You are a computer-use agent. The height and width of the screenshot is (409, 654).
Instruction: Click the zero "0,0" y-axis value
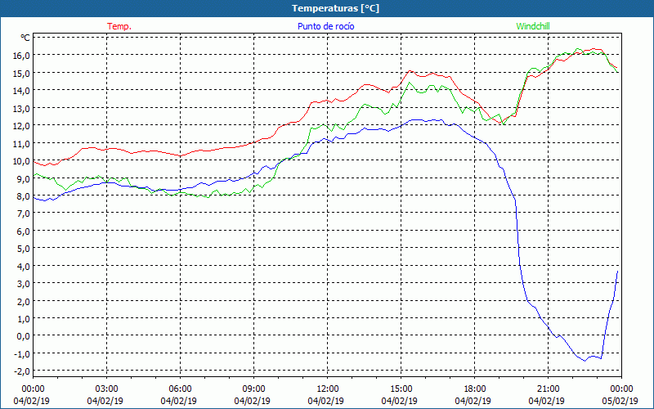click(x=25, y=336)
